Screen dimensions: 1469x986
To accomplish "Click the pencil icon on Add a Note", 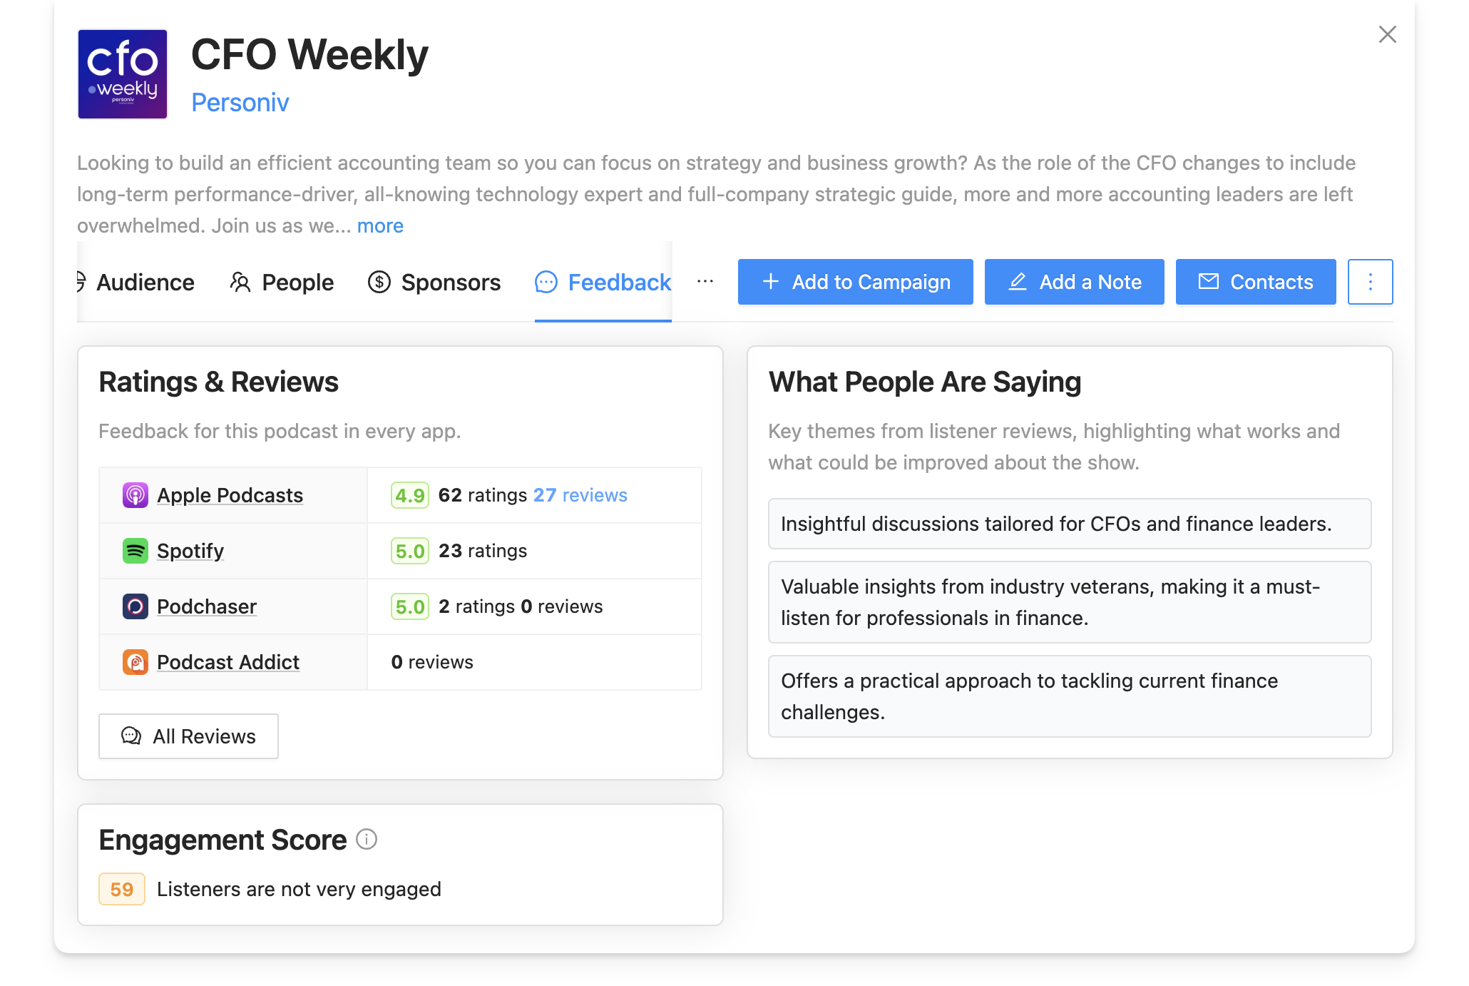I will coord(1017,281).
